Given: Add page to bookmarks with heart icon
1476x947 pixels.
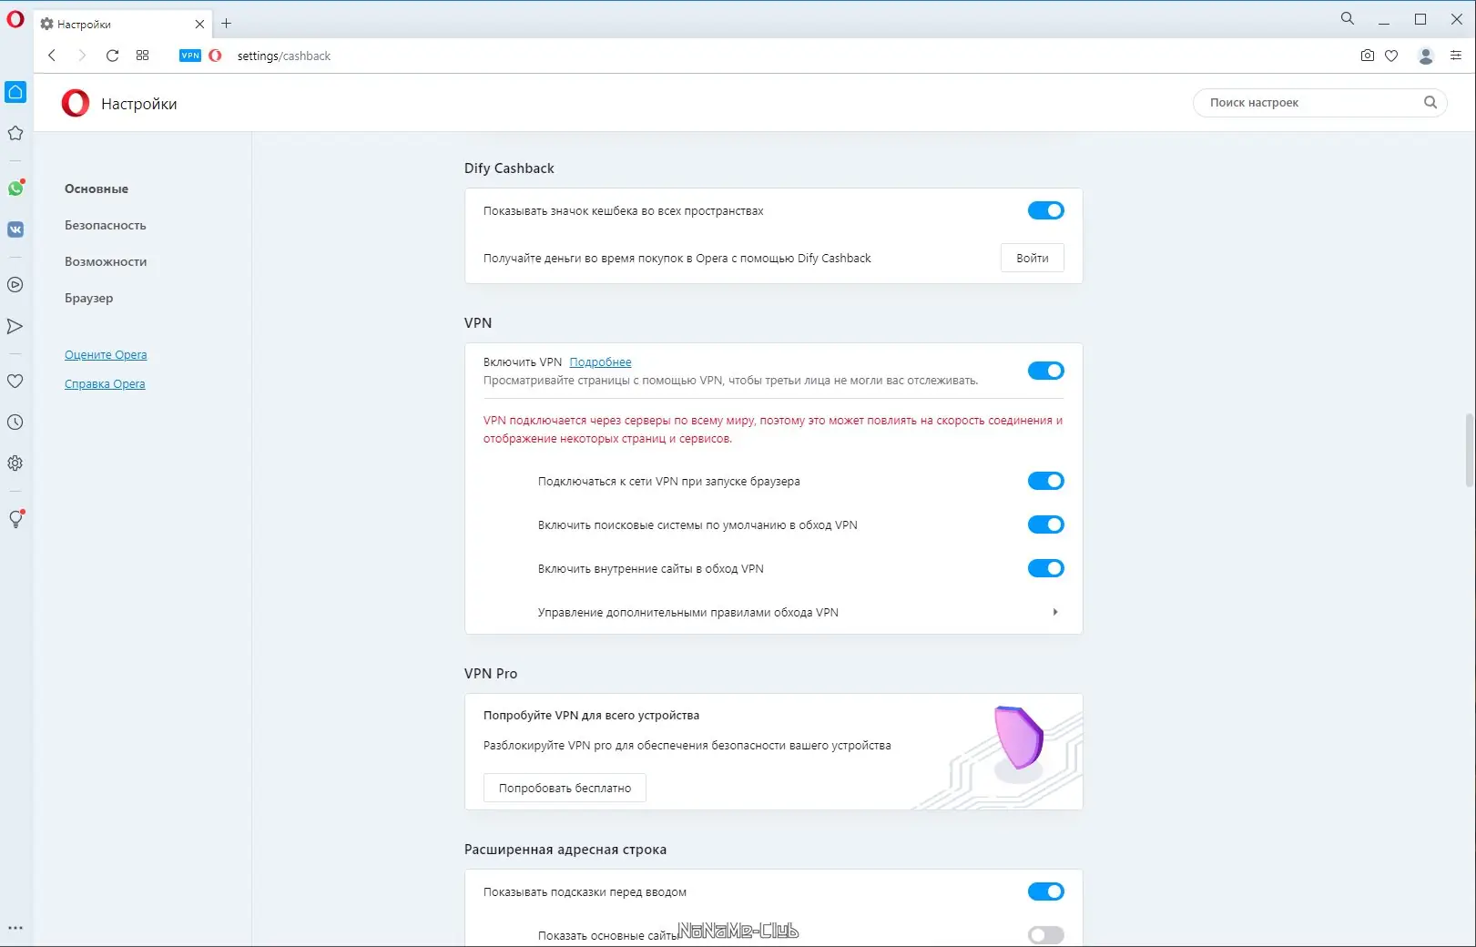Looking at the screenshot, I should tap(1391, 56).
